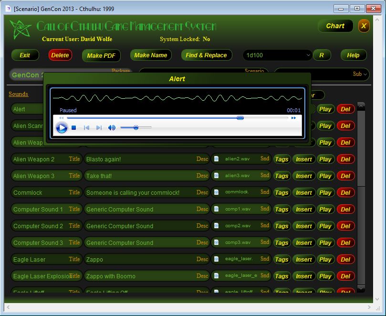Play Alien Weapon 2 sound
386x316 pixels.
(x=325, y=159)
